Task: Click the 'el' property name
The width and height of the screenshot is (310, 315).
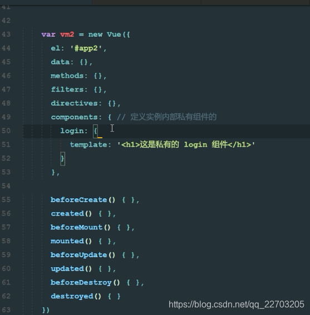Action: [56, 48]
